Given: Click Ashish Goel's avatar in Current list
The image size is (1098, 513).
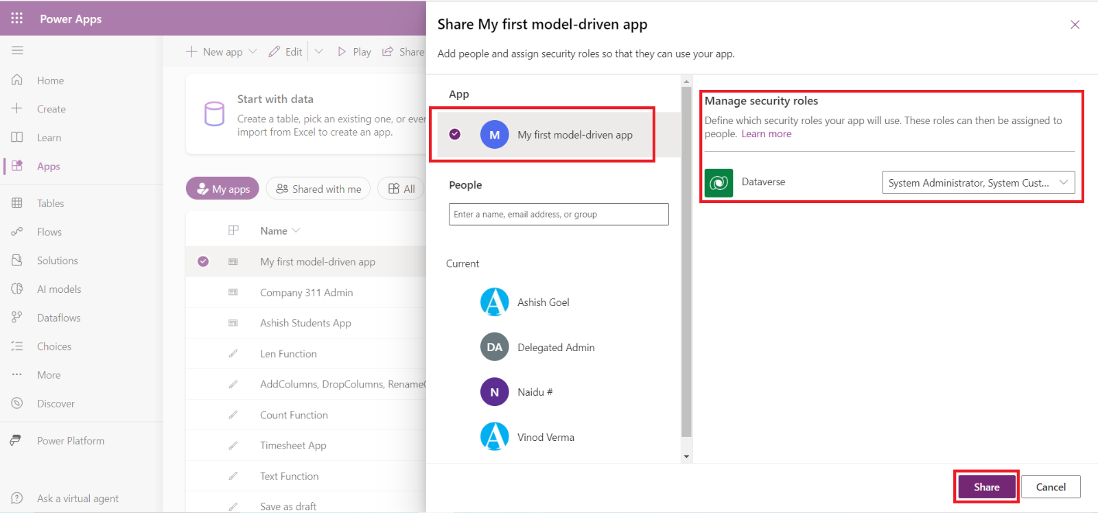Looking at the screenshot, I should tap(494, 302).
